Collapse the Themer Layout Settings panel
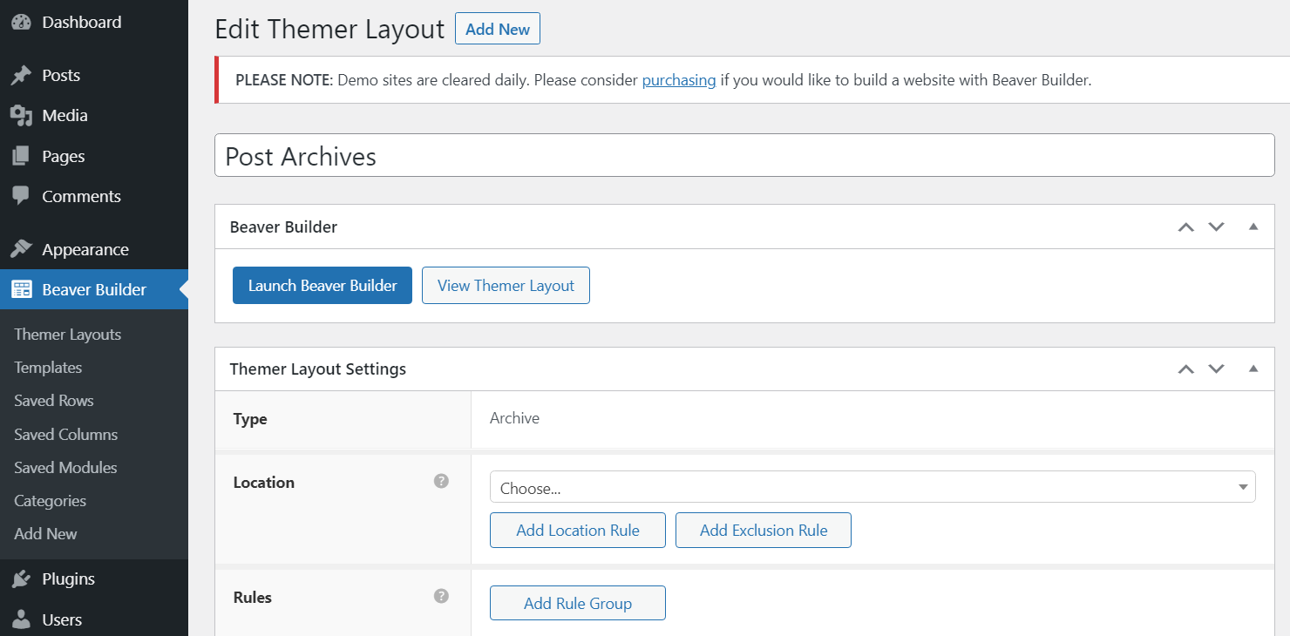The height and width of the screenshot is (636, 1290). coord(1253,369)
